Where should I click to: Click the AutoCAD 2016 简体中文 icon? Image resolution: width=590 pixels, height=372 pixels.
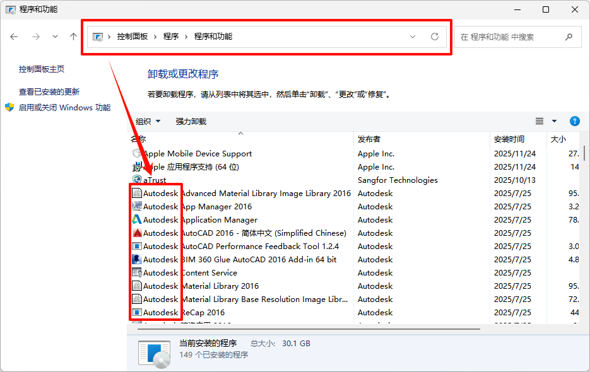pyautogui.click(x=137, y=233)
